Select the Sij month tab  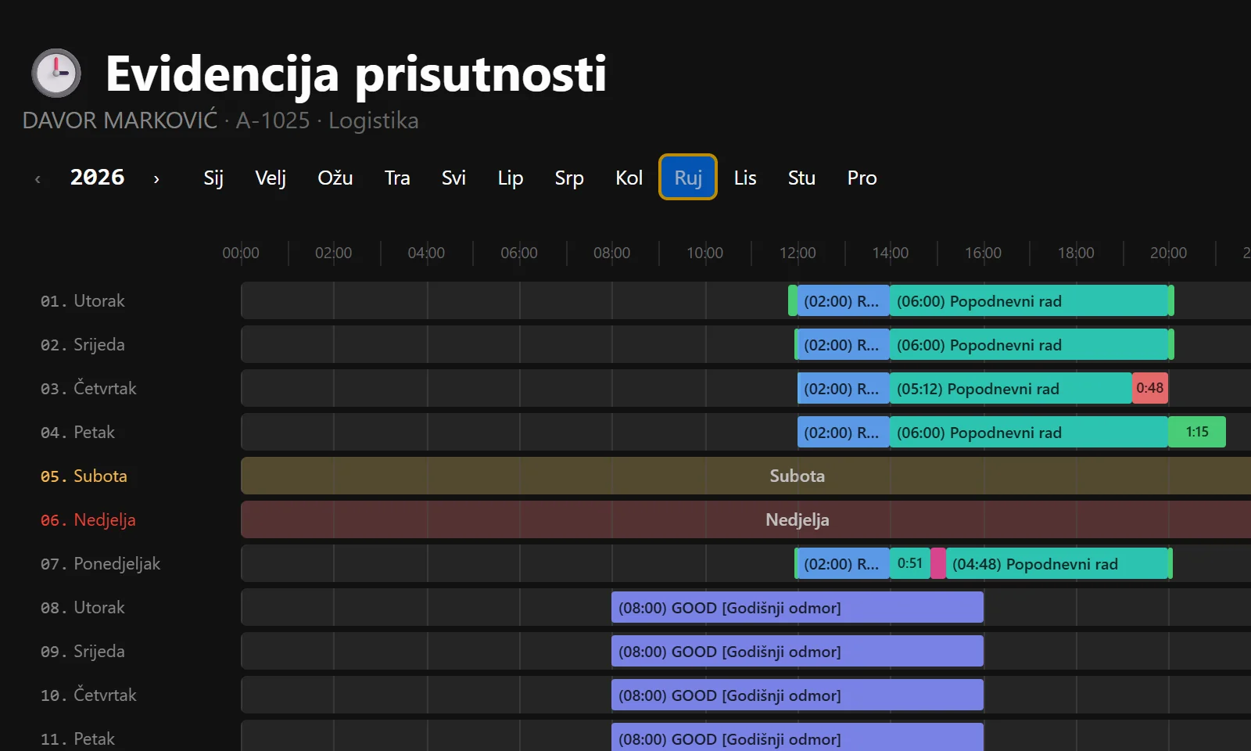pos(213,178)
